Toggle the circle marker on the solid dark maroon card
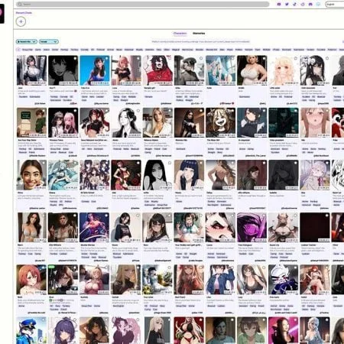The width and height of the screenshot is (344, 344). (327, 216)
